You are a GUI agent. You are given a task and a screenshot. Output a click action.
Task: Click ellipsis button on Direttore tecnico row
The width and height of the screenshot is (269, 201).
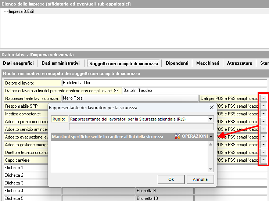point(263,152)
